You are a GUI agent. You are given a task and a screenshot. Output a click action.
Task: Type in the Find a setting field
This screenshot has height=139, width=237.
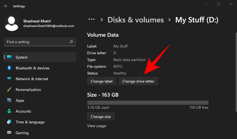tap(37, 42)
